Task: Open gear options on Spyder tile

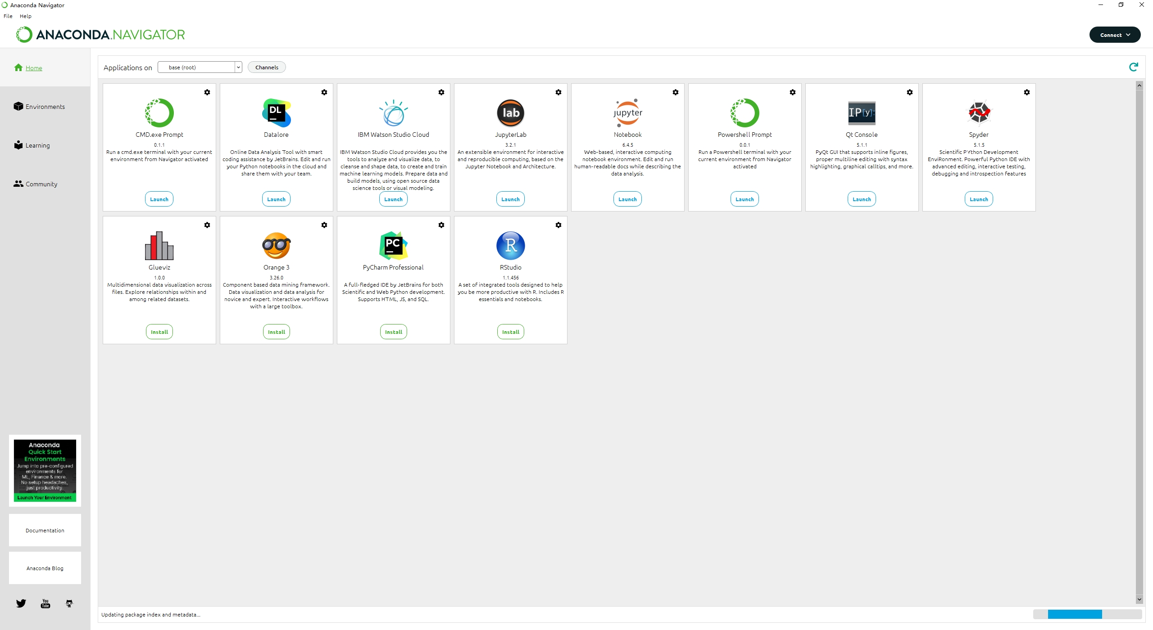Action: tap(1026, 92)
